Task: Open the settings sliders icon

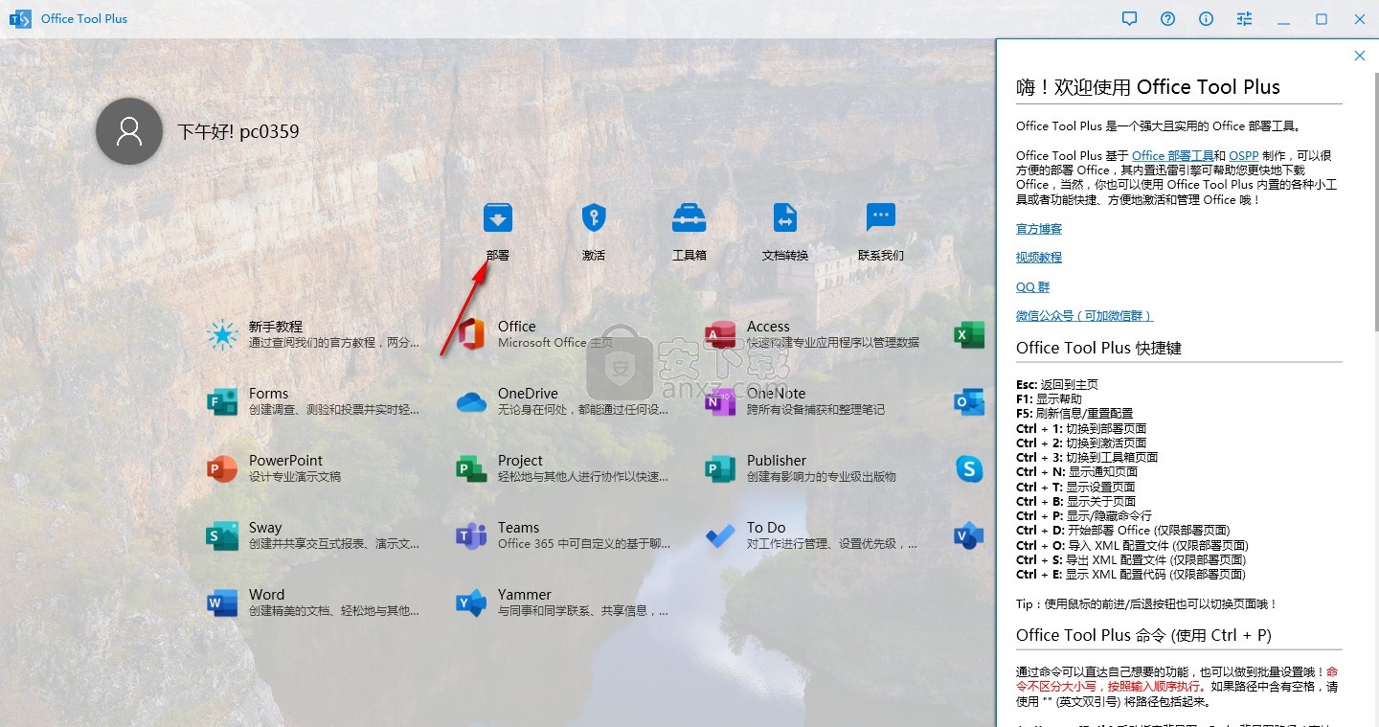Action: tap(1244, 18)
